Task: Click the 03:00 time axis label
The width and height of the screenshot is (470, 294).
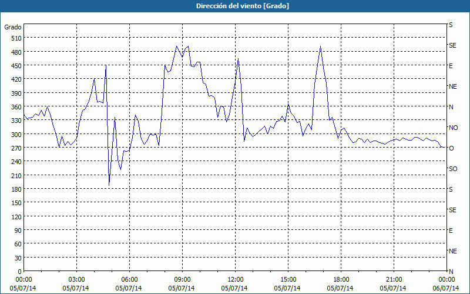Action: click(76, 280)
